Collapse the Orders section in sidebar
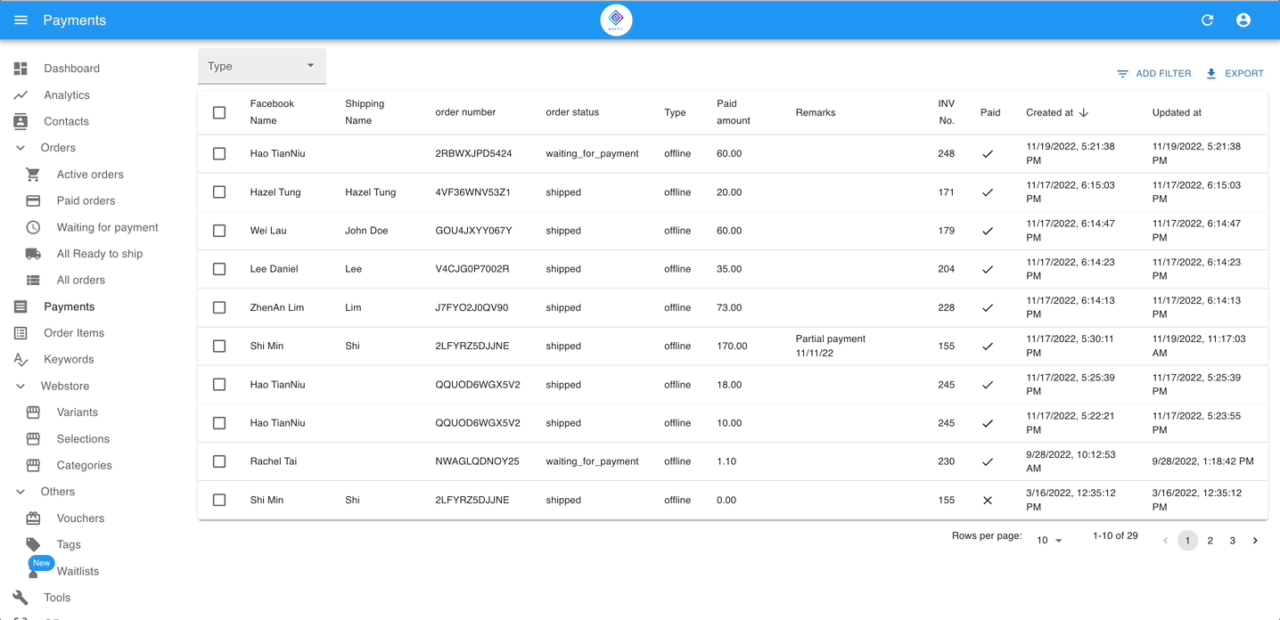The width and height of the screenshot is (1280, 620). (x=20, y=147)
